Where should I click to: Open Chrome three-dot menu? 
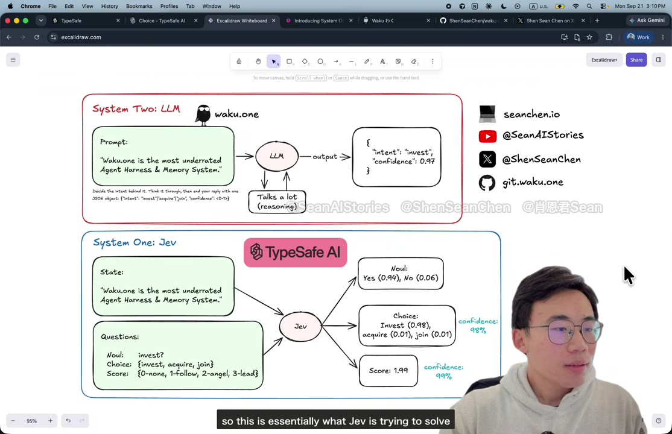[663, 37]
